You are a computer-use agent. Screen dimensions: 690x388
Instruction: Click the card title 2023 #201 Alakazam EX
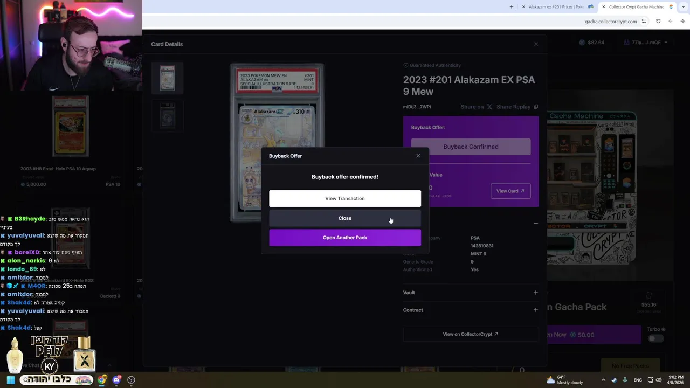tap(469, 85)
